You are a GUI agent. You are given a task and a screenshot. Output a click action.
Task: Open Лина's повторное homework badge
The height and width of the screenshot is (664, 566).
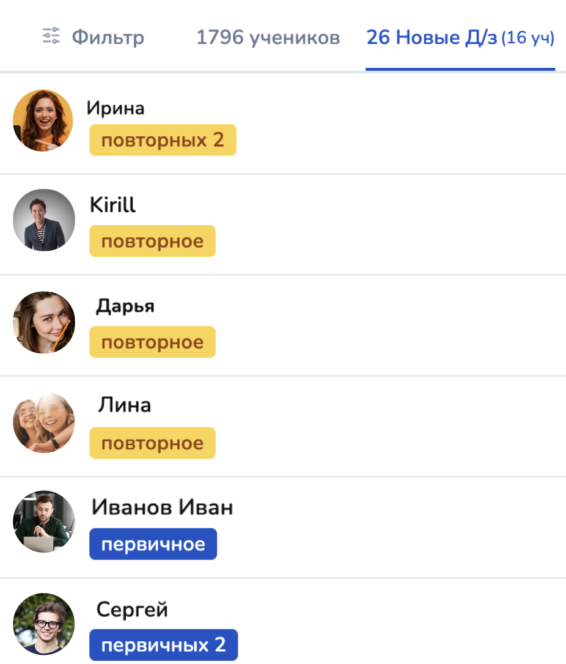[152, 443]
